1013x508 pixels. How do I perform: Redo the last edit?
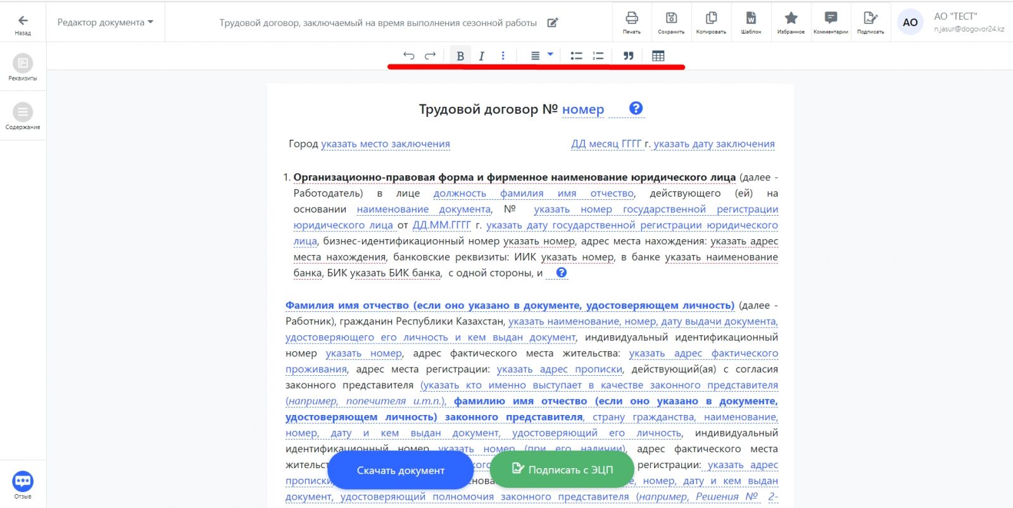430,56
